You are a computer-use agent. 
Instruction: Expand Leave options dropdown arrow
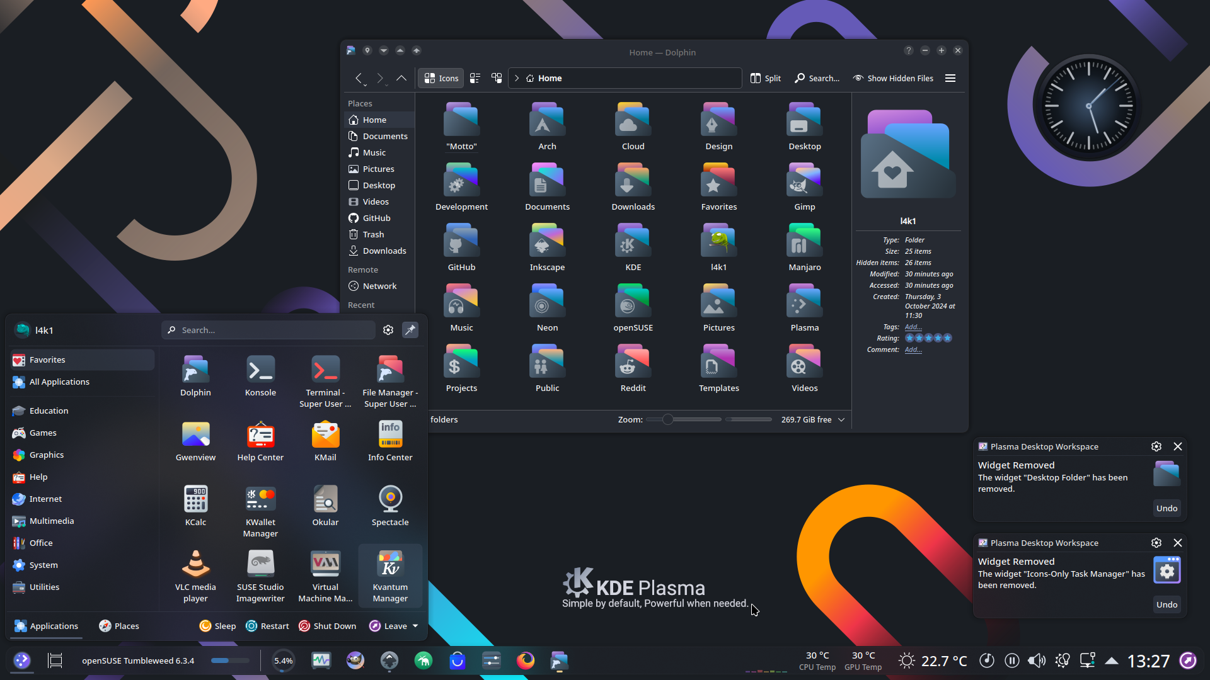(x=415, y=626)
